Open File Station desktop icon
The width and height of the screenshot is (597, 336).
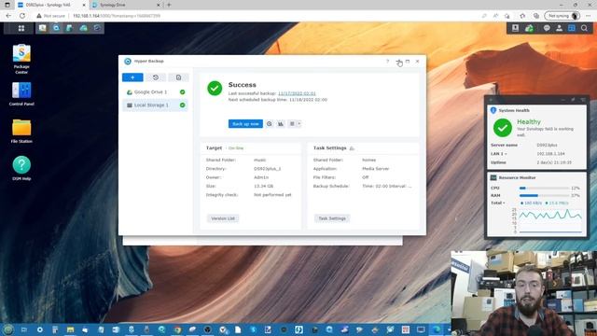click(x=21, y=131)
